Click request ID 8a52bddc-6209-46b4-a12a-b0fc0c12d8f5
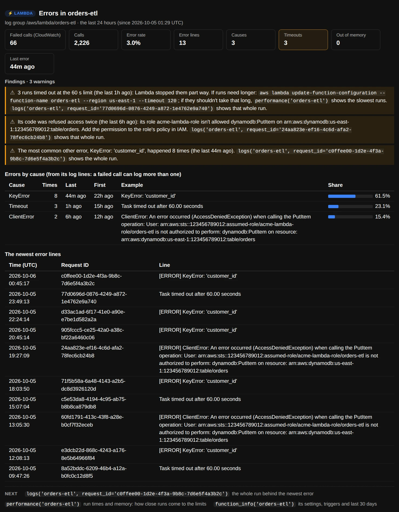Image resolution: width=399 pixels, height=512 pixels. point(94,472)
